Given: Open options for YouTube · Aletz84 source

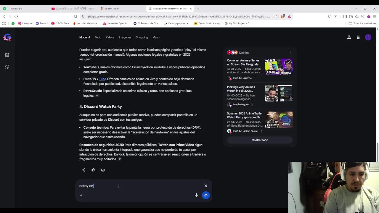Looking at the screenshot, I should click(x=255, y=78).
